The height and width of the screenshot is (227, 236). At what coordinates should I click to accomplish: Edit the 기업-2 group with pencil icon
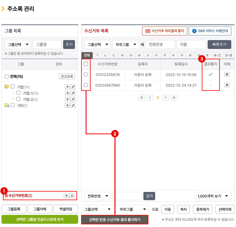point(73,99)
